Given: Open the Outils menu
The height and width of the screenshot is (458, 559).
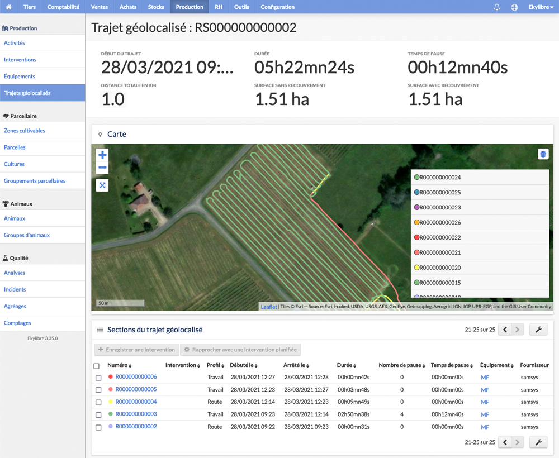Looking at the screenshot, I should tap(241, 7).
